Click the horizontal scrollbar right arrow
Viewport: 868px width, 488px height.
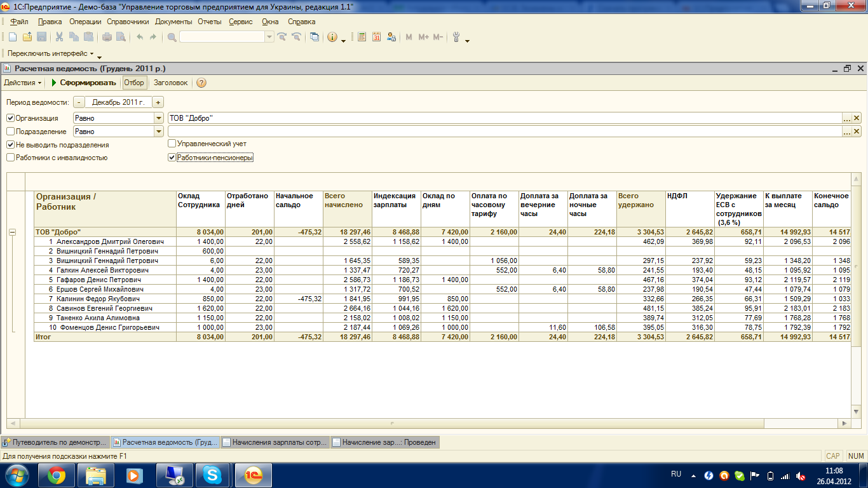[844, 423]
